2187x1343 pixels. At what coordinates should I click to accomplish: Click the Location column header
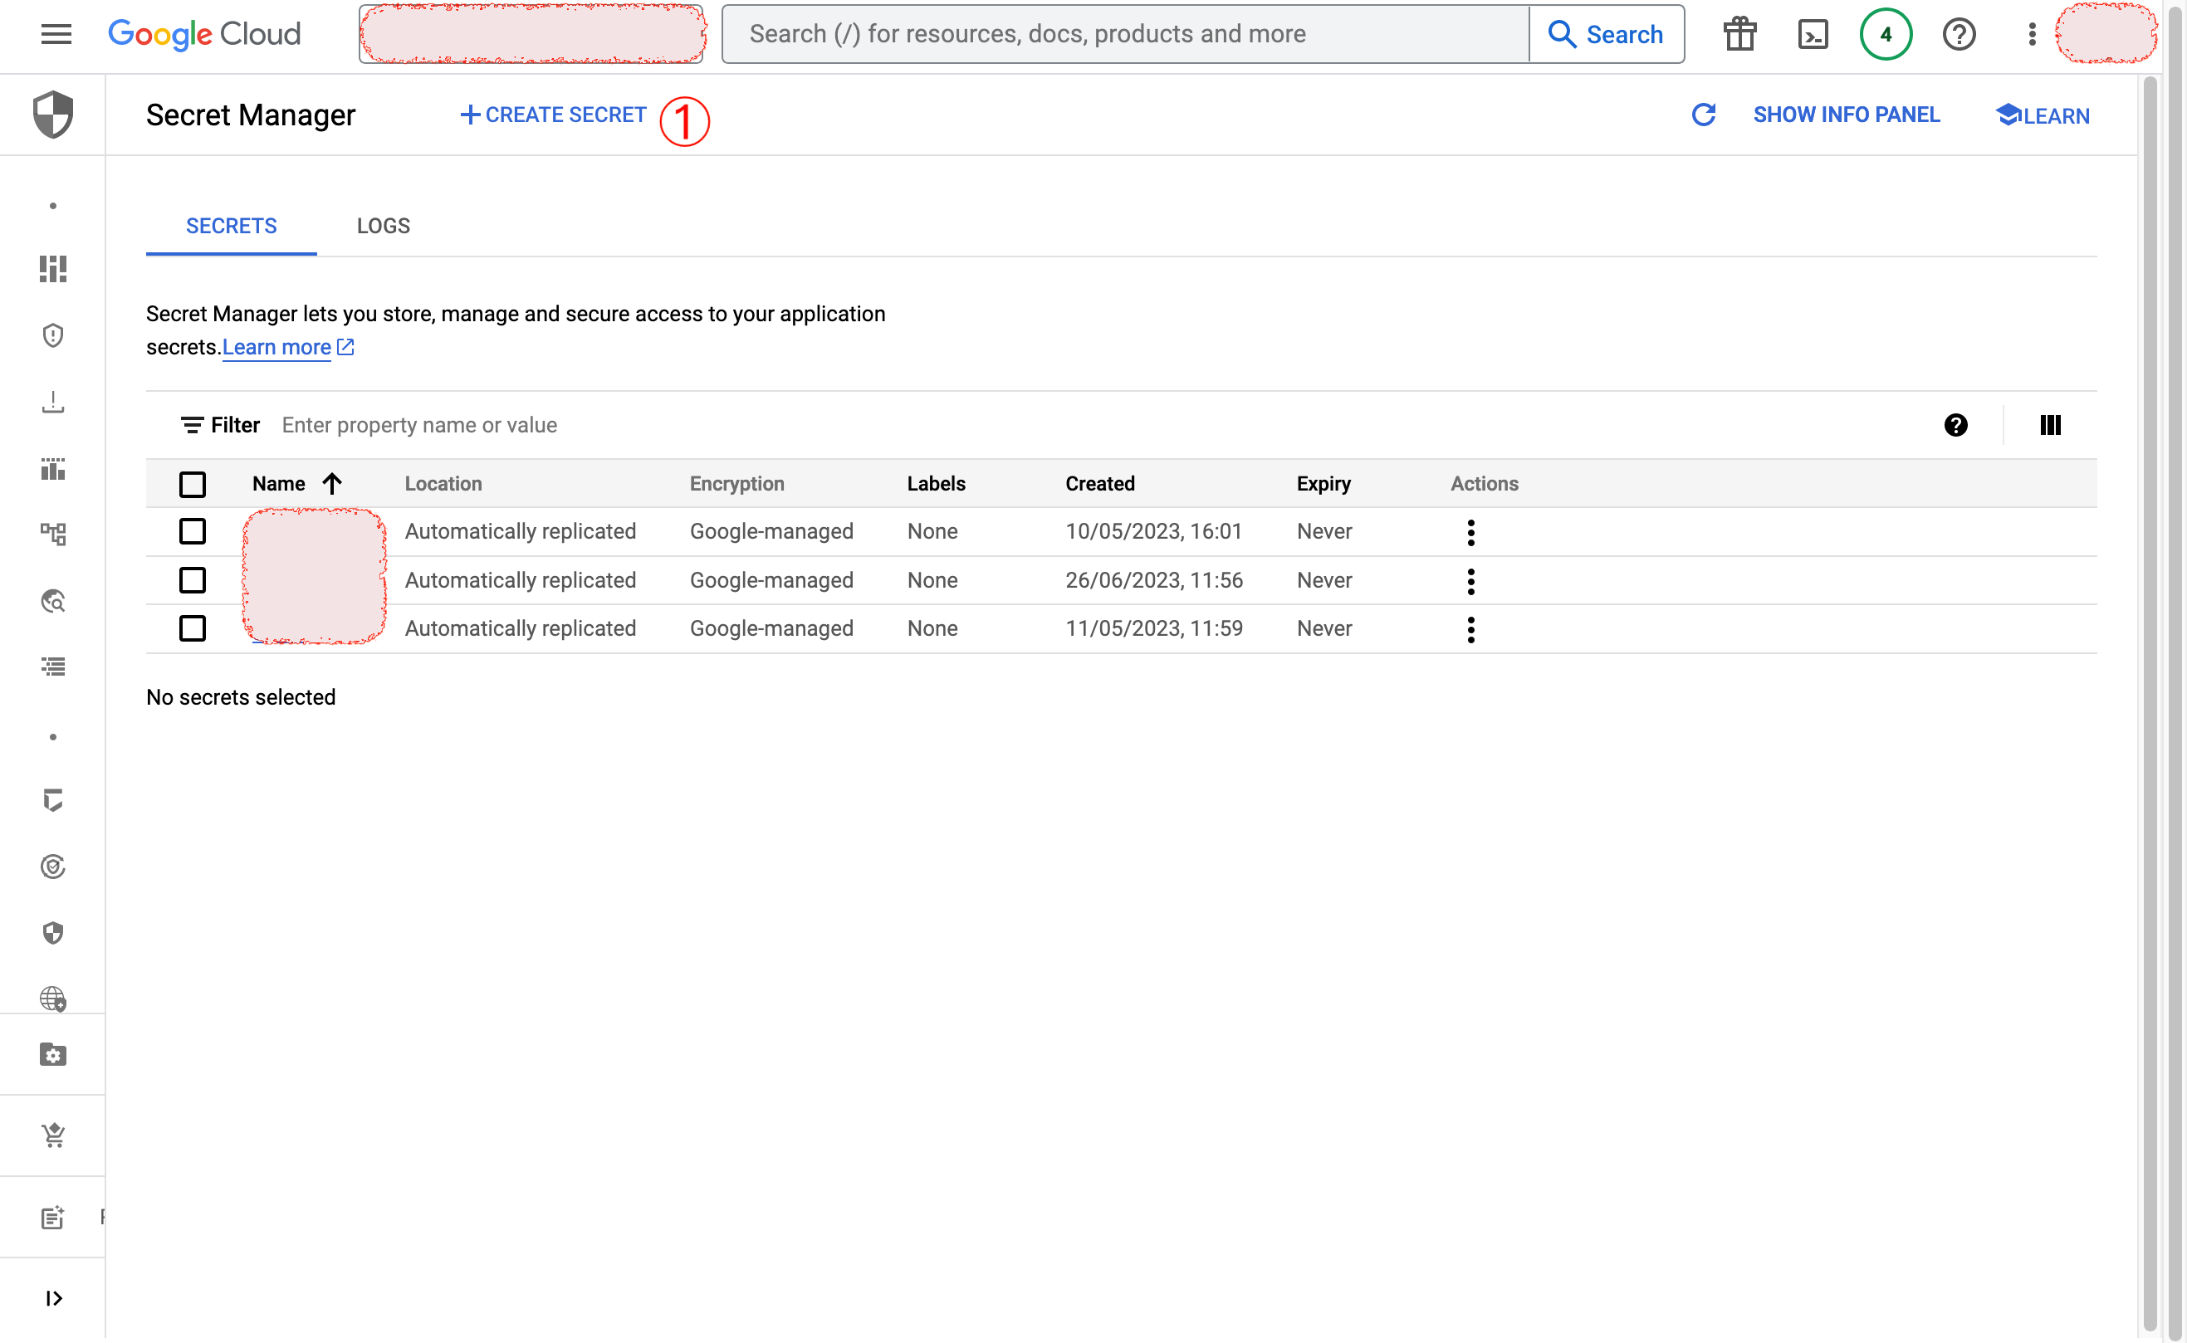(443, 484)
